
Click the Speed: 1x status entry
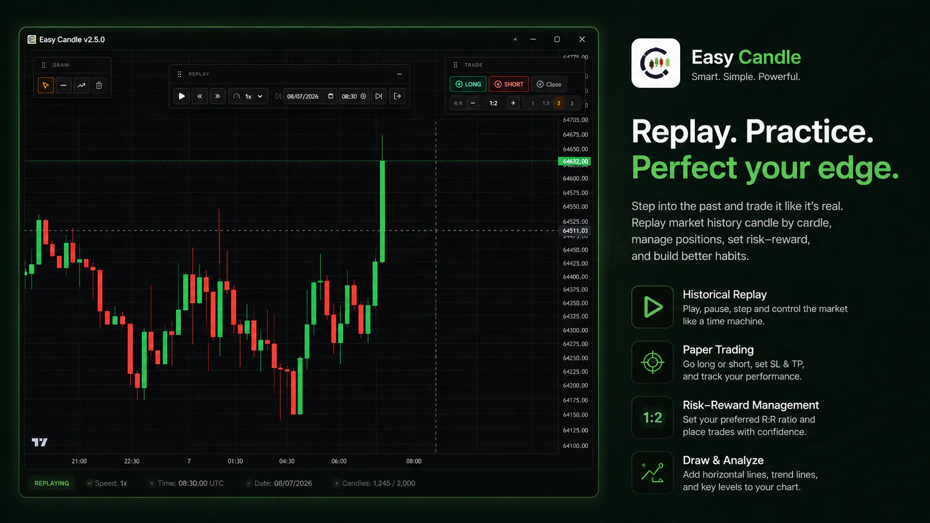107,484
